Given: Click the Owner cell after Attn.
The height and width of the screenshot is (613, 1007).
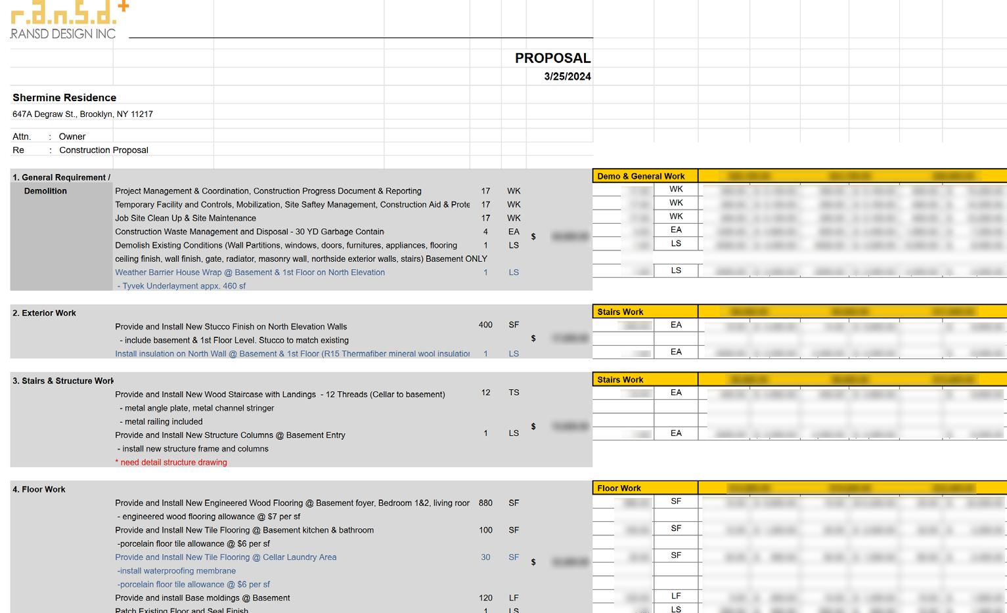Looking at the screenshot, I should pos(72,137).
